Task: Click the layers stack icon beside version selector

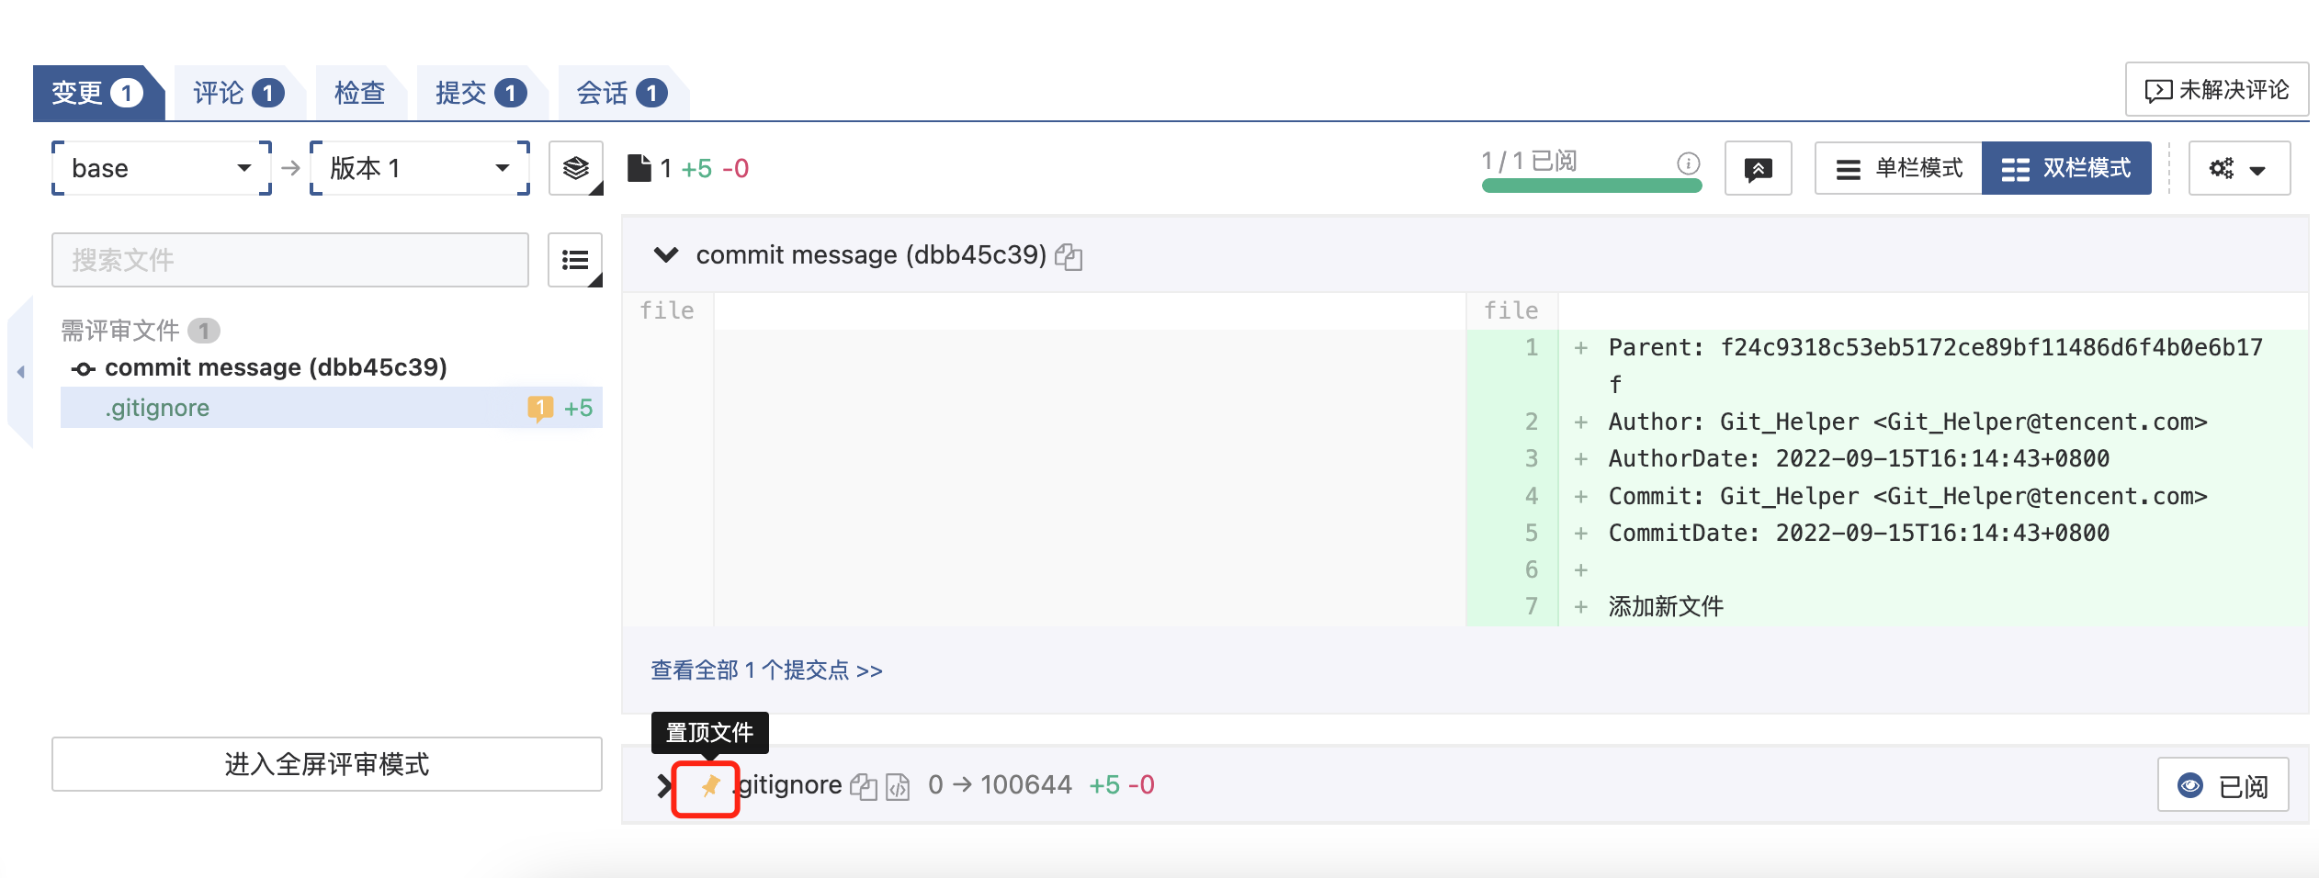Action: (575, 168)
